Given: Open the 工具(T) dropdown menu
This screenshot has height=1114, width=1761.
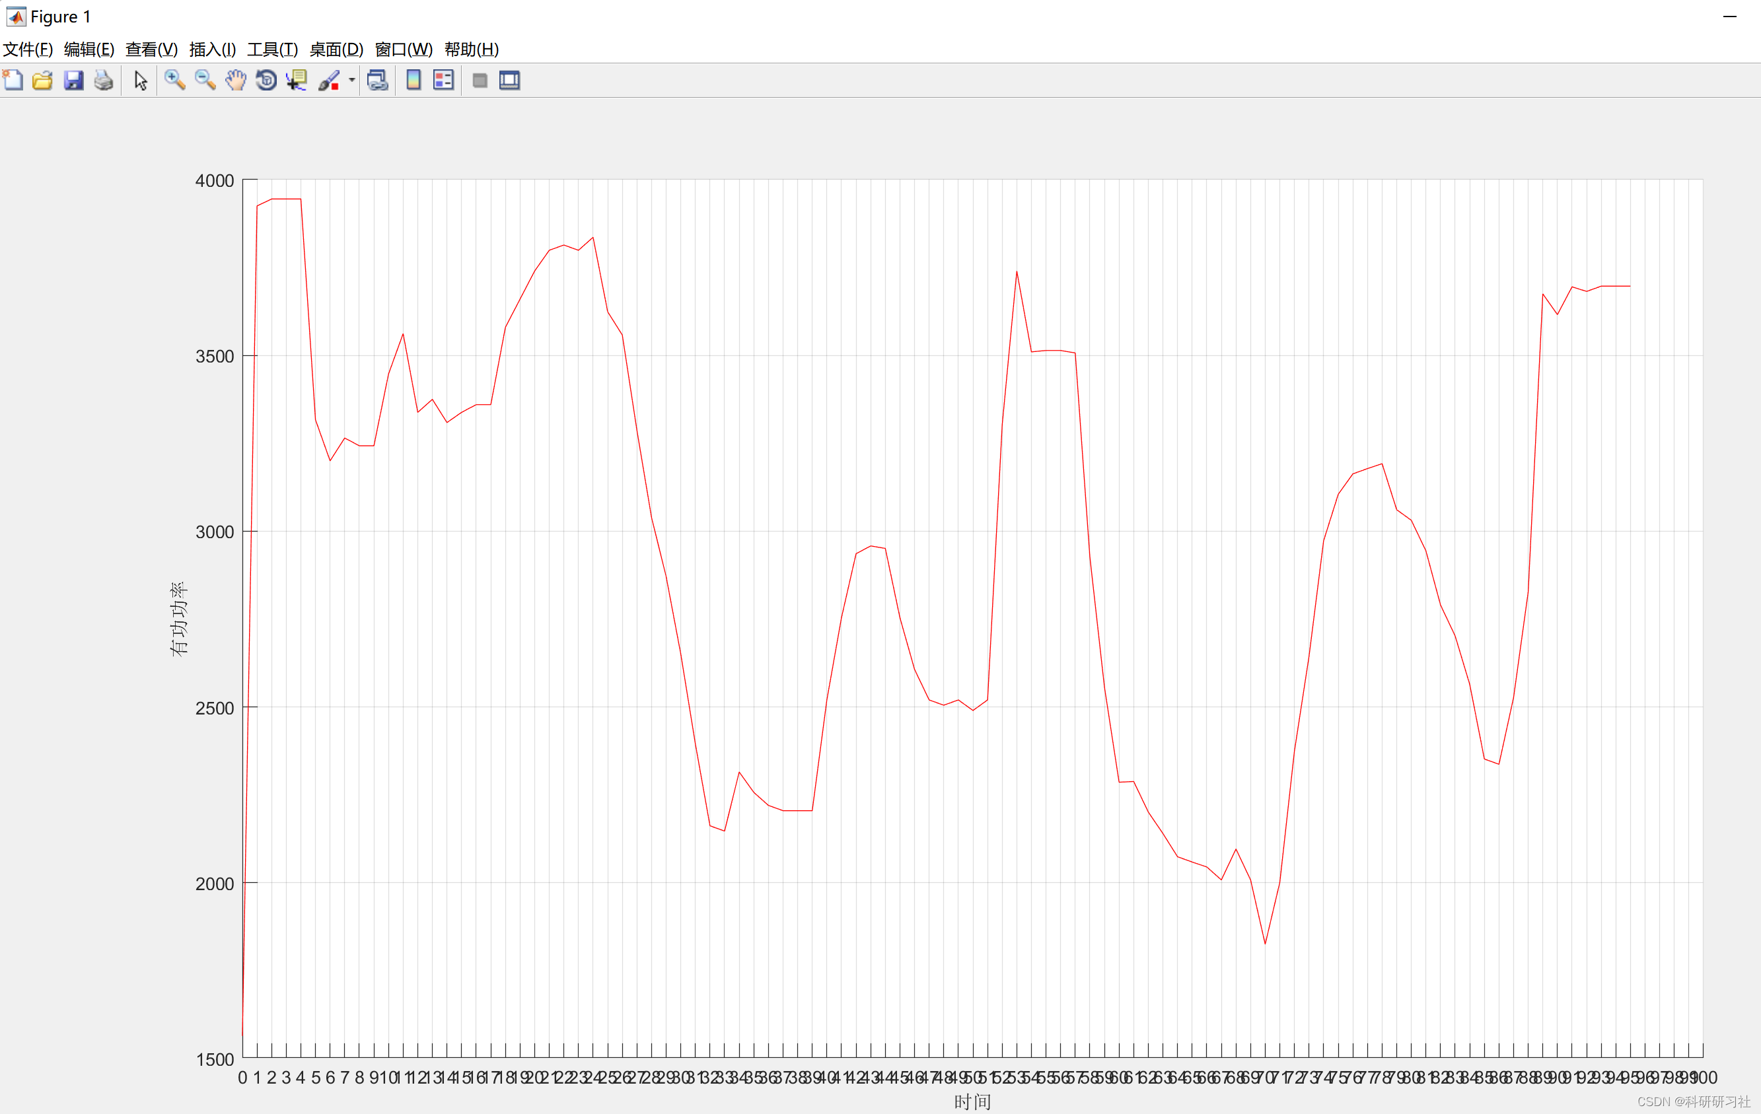Looking at the screenshot, I should [x=272, y=49].
